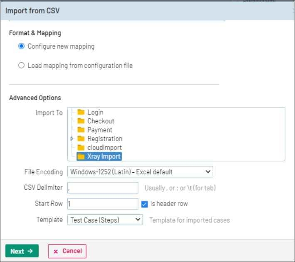Click the Checkout folder icon
Viewport: 295px width, 262px height.
coord(81,121)
